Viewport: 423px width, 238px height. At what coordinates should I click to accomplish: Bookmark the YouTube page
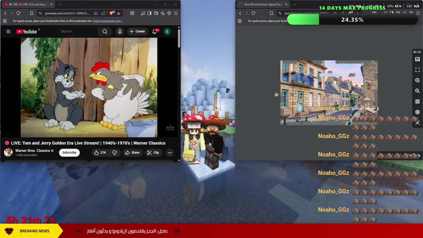(31, 13)
